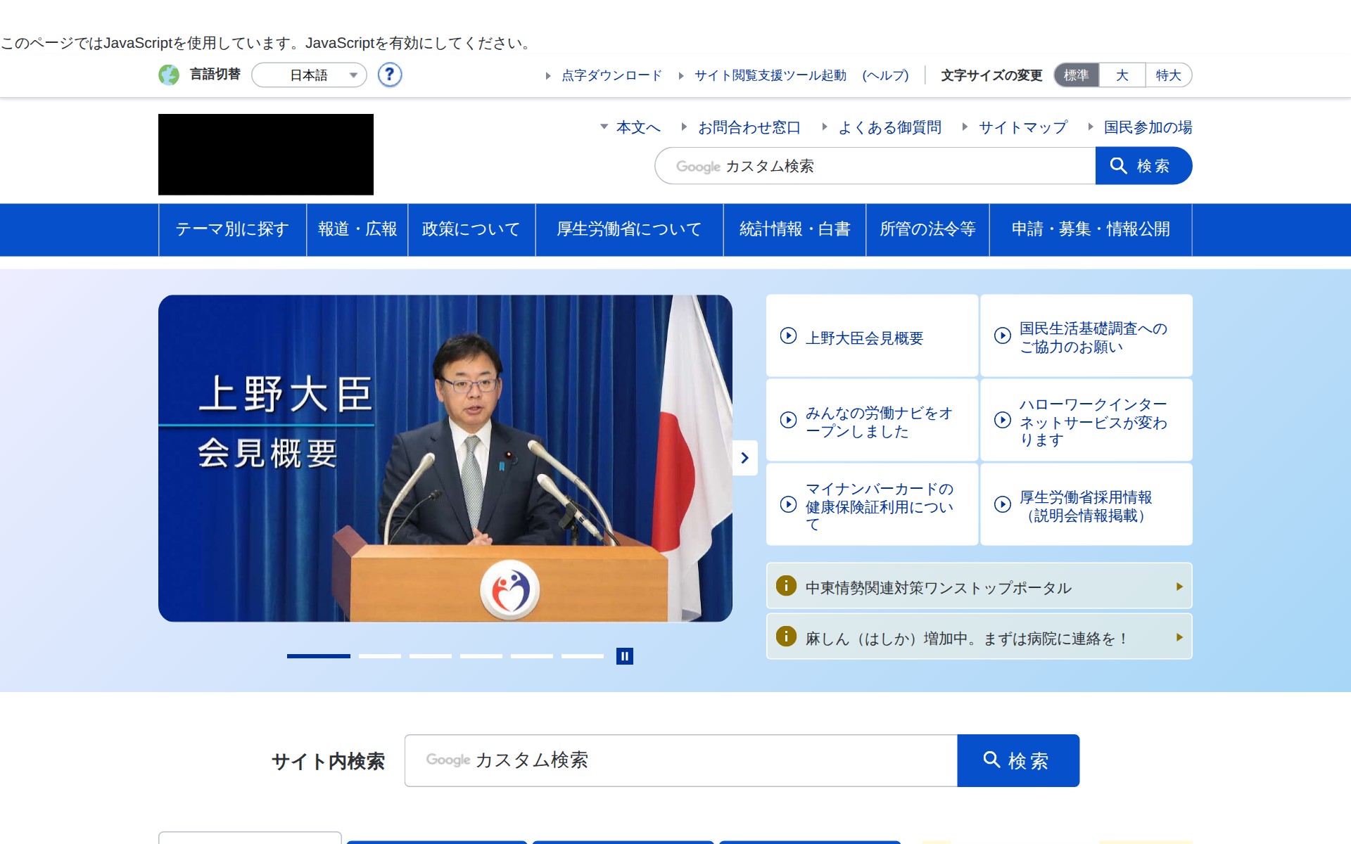Visit the お問合わせ窓口 link
This screenshot has height=844, width=1351.
(749, 128)
